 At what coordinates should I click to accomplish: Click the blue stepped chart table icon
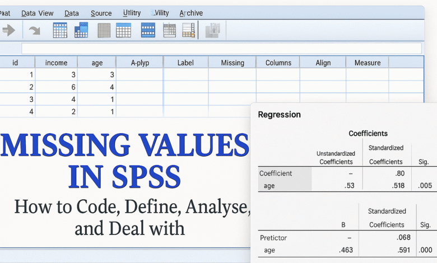tap(81, 30)
